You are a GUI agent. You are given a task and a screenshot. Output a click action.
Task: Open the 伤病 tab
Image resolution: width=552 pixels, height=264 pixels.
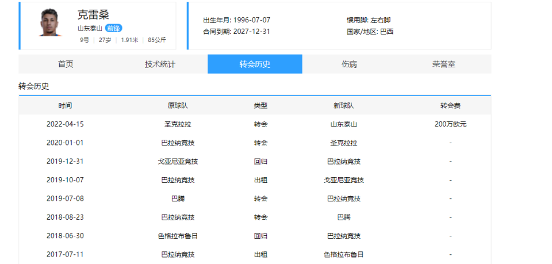click(349, 64)
